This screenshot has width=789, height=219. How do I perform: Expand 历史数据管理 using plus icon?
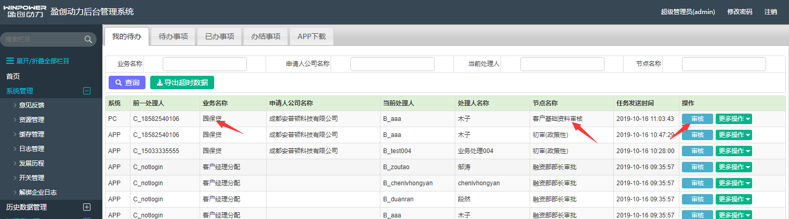87,207
